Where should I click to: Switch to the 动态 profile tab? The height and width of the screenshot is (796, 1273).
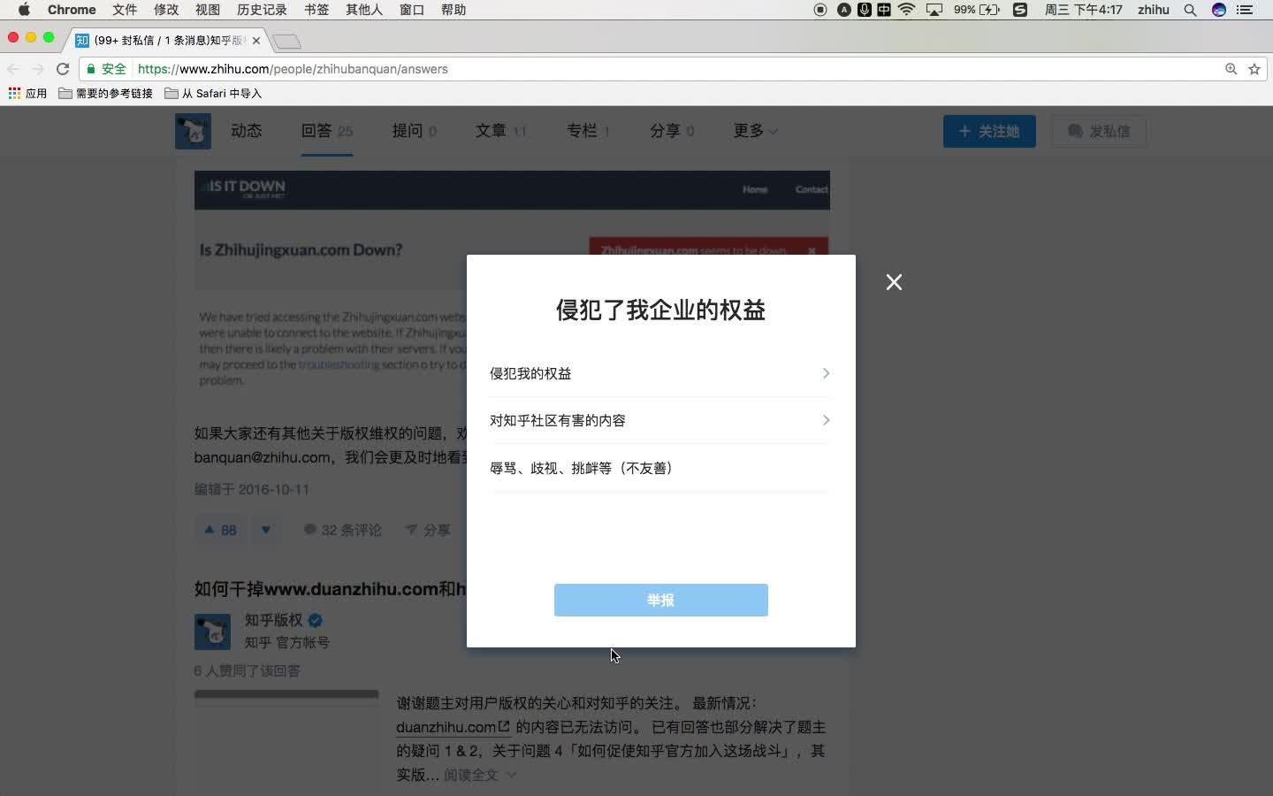click(247, 131)
